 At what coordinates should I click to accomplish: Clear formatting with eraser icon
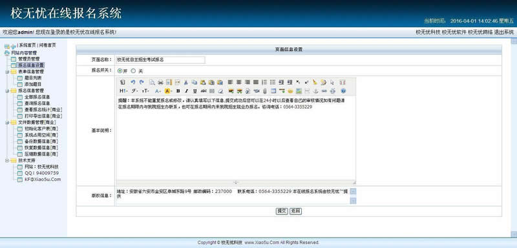point(220,91)
